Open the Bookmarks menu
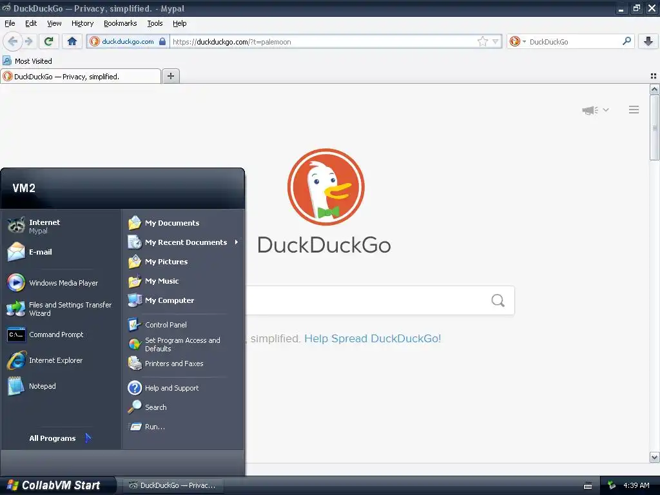The width and height of the screenshot is (660, 495). tap(121, 23)
